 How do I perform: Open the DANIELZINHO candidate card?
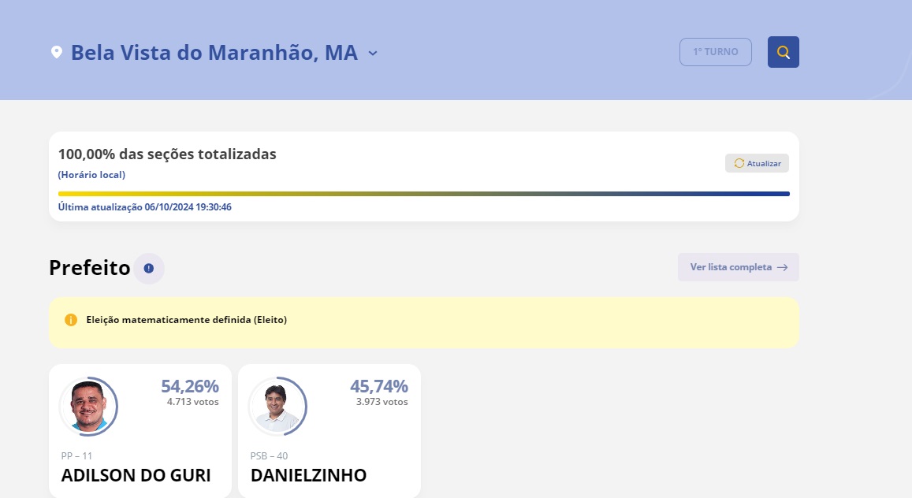tap(329, 431)
